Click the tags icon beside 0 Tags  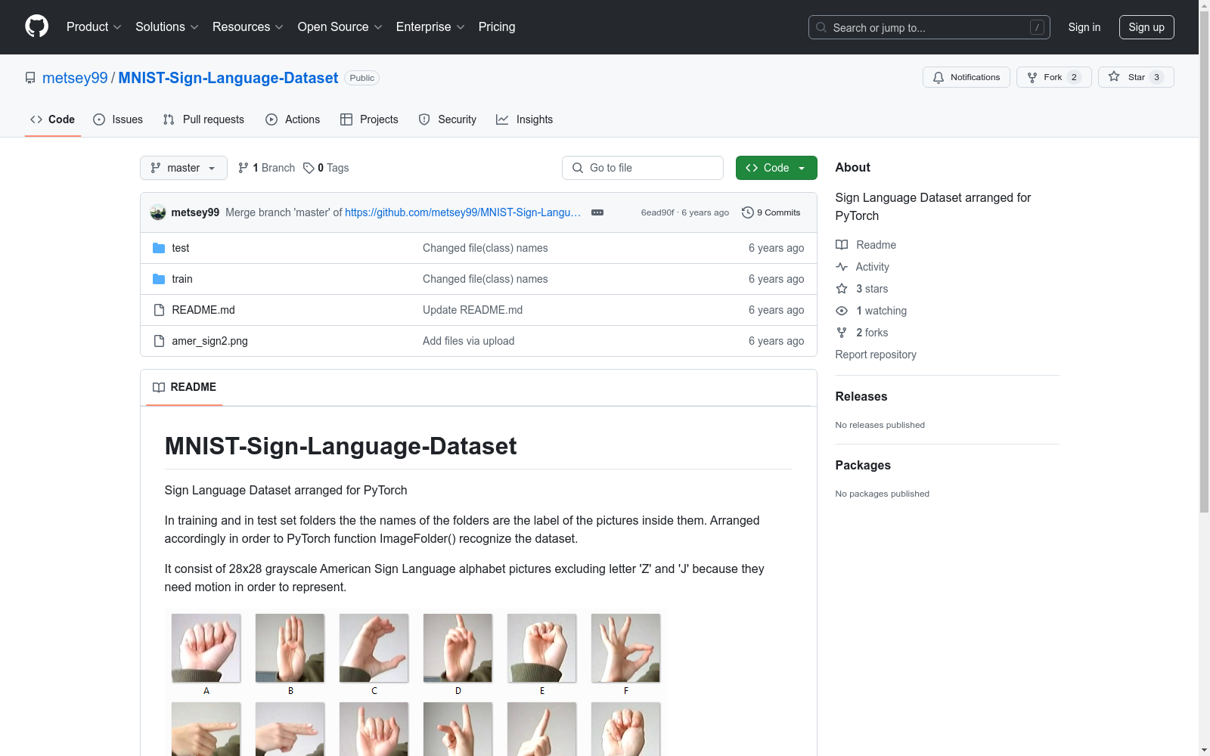click(309, 168)
